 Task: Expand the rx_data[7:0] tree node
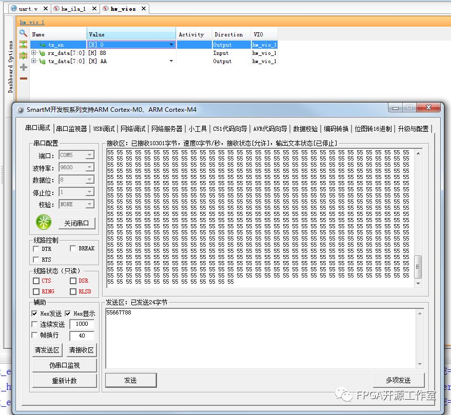(x=34, y=53)
